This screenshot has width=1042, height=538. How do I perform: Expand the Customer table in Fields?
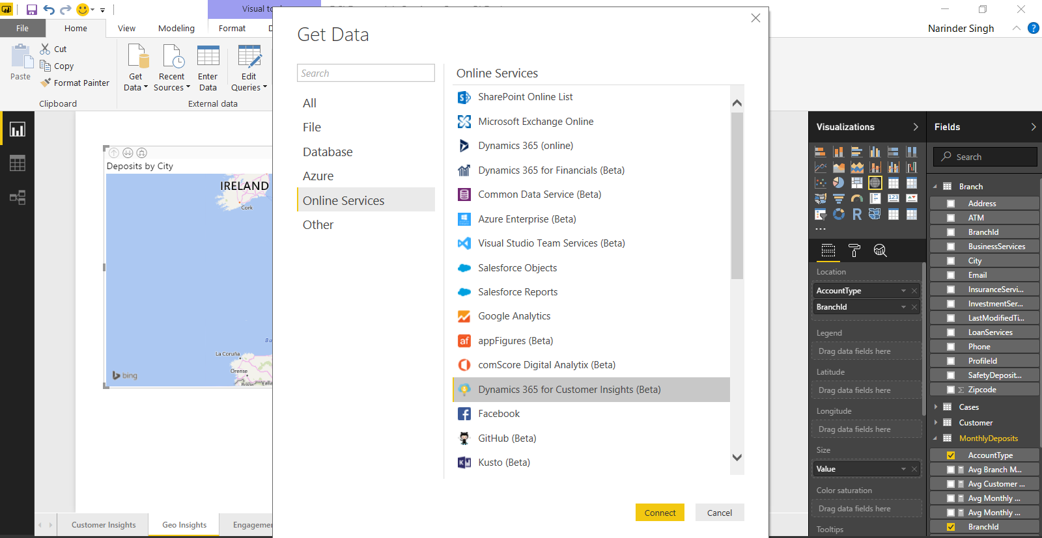[936, 423]
